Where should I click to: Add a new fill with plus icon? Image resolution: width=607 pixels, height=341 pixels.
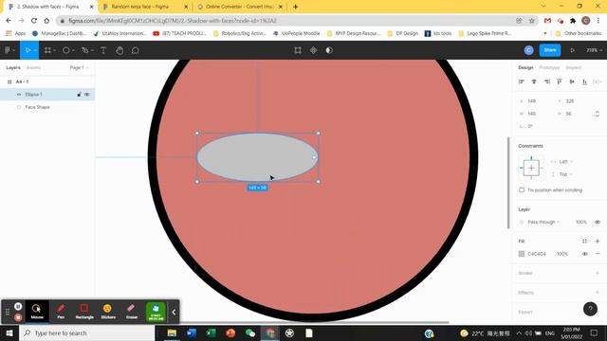pyautogui.click(x=598, y=241)
